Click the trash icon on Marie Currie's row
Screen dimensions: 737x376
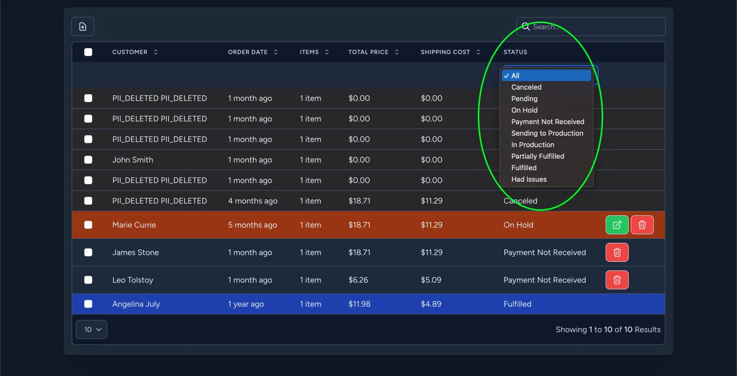pos(642,225)
